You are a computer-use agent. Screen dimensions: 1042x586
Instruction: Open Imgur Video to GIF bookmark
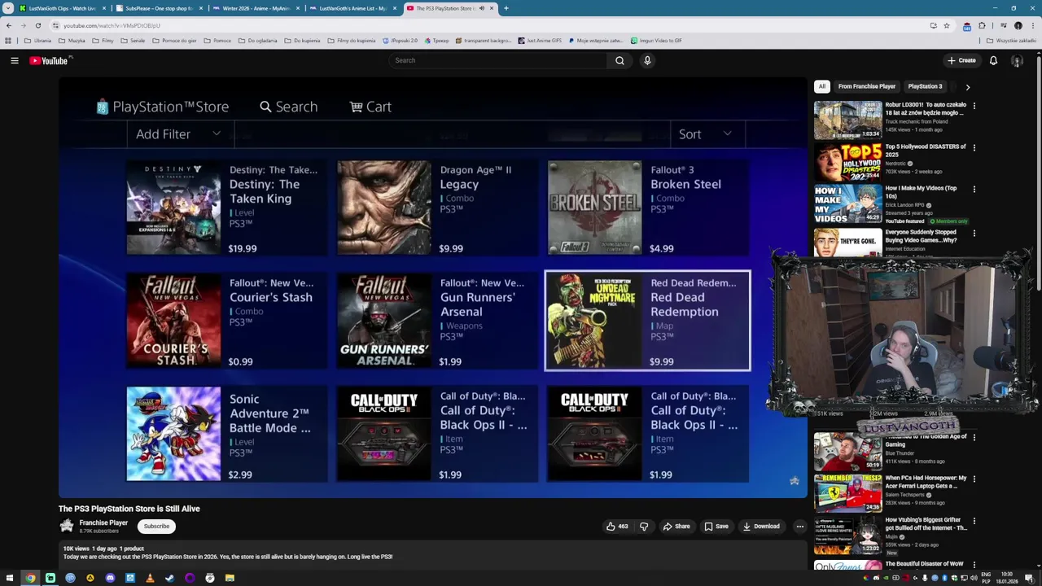(655, 40)
